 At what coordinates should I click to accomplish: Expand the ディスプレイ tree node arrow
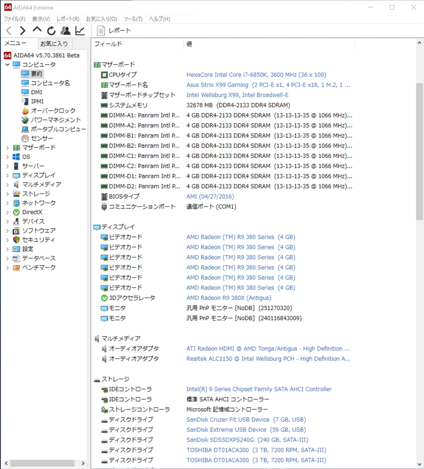7,175
